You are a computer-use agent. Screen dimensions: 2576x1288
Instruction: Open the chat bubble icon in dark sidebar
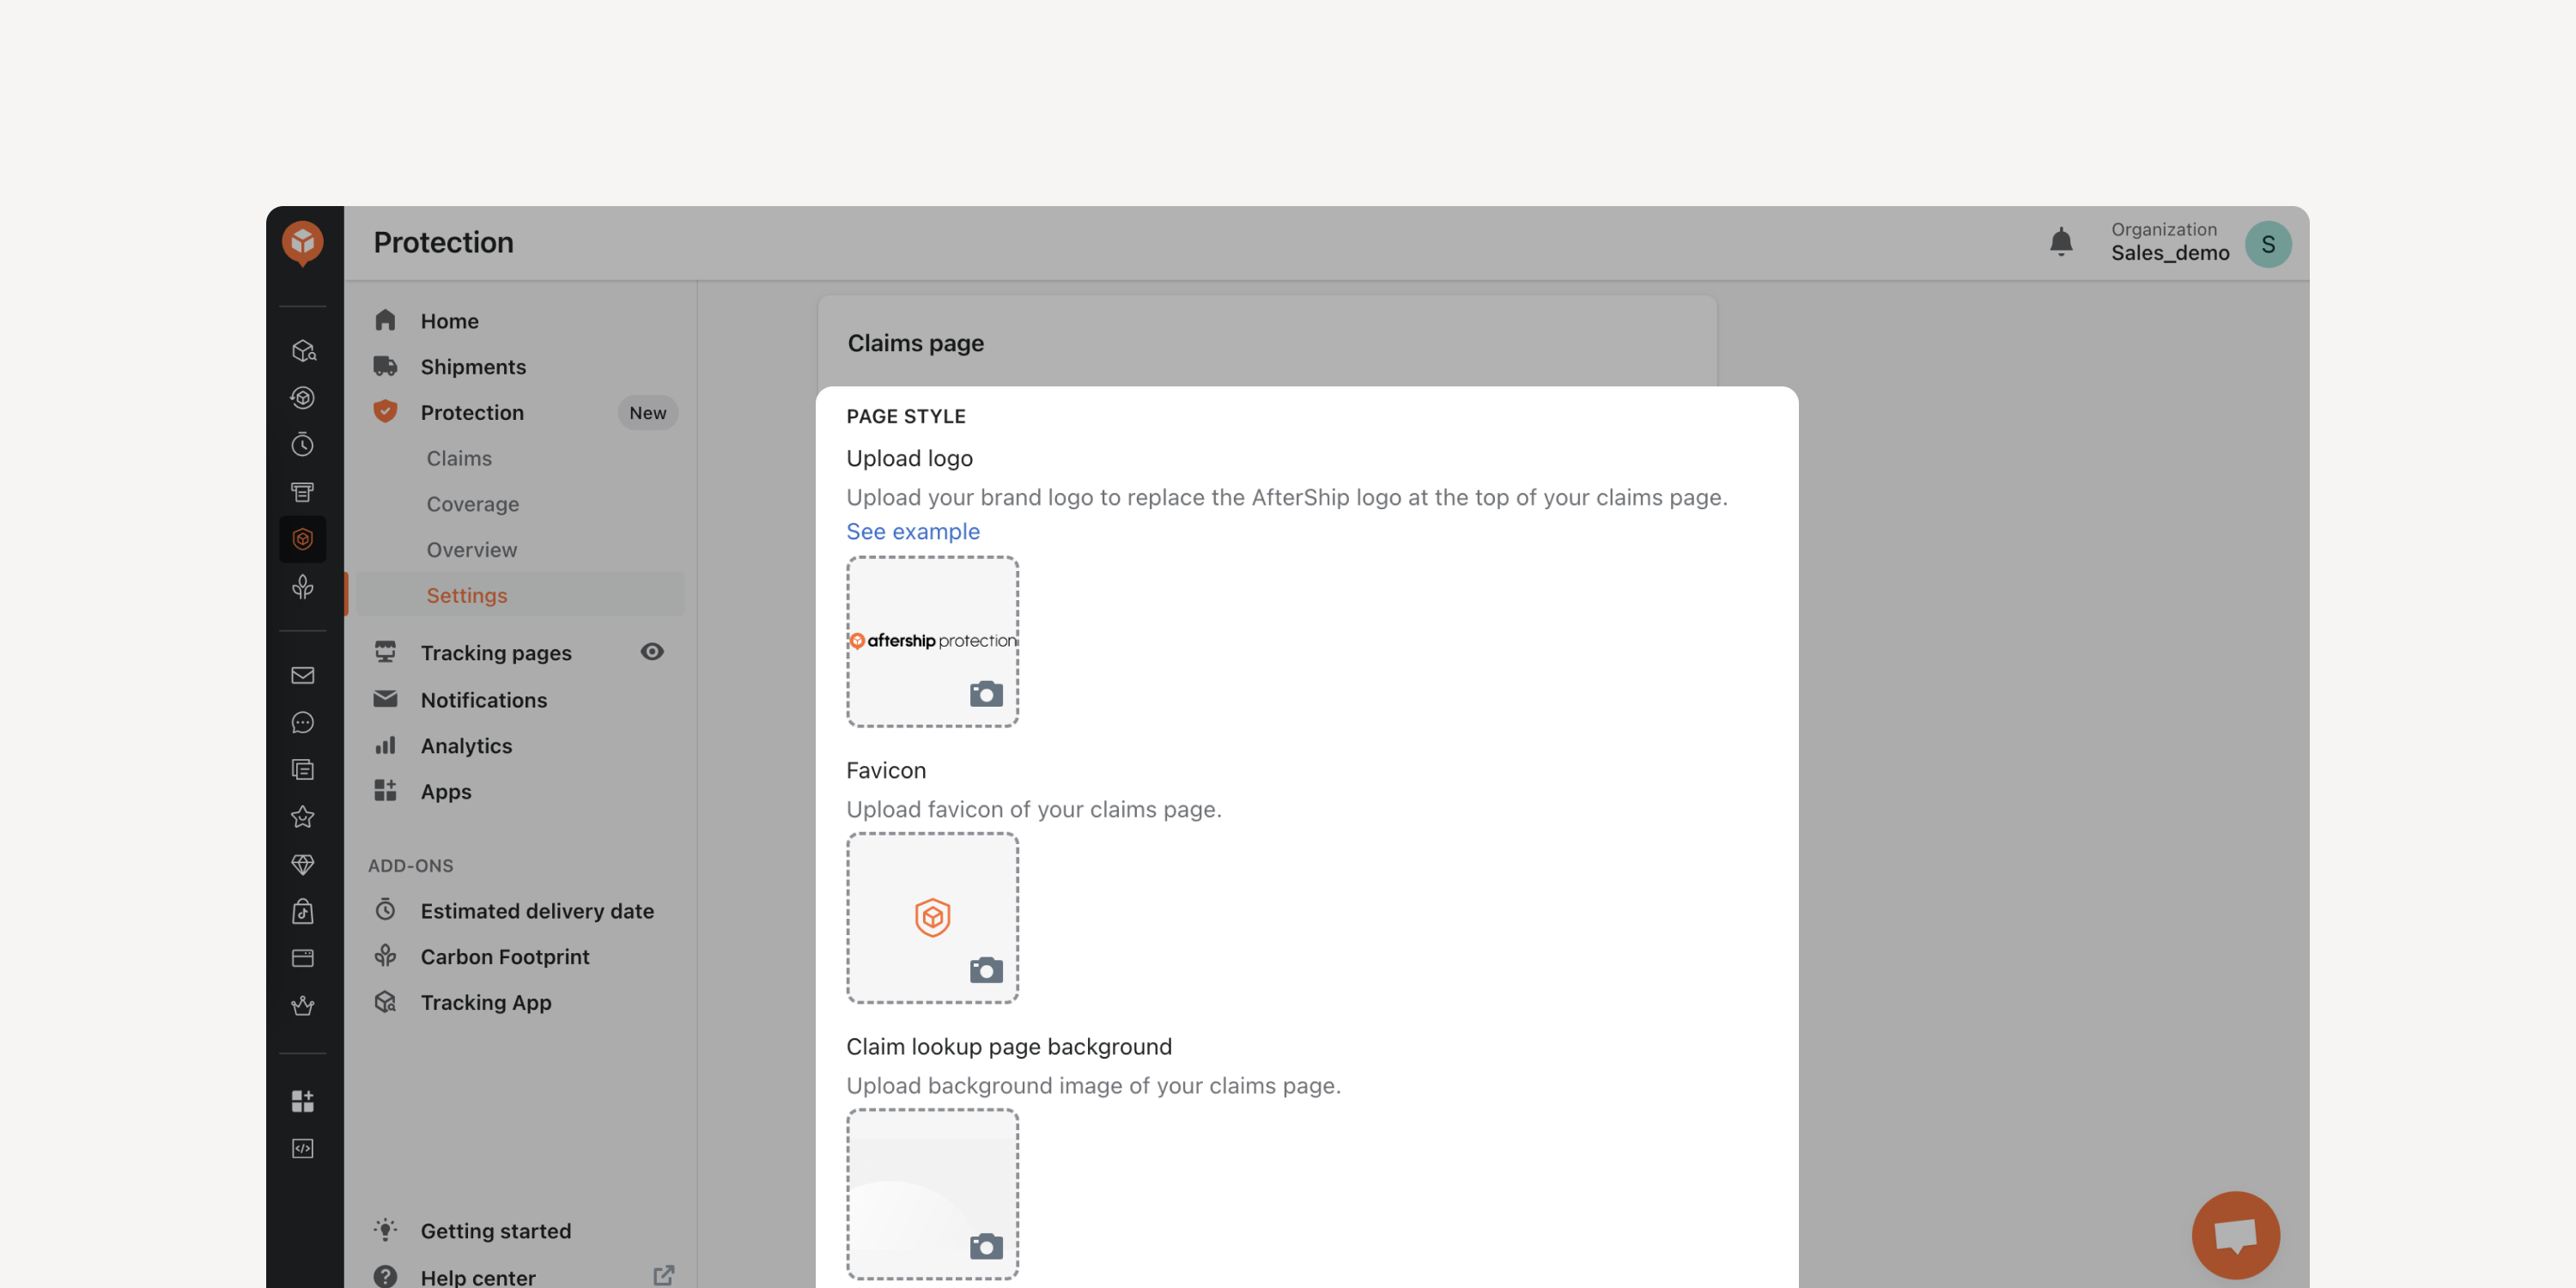tap(303, 723)
